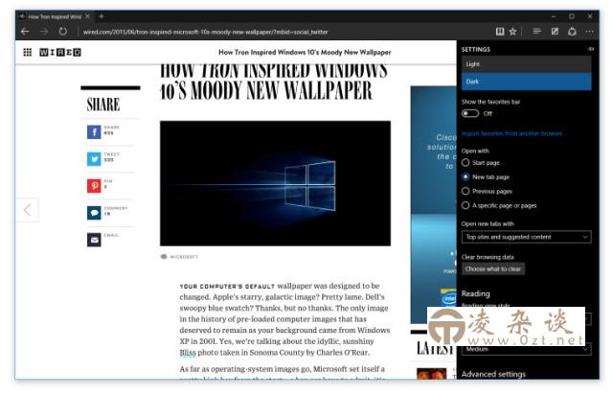The width and height of the screenshot is (613, 395).
Task: Open the More actions ellipsis menu
Action: (590, 32)
